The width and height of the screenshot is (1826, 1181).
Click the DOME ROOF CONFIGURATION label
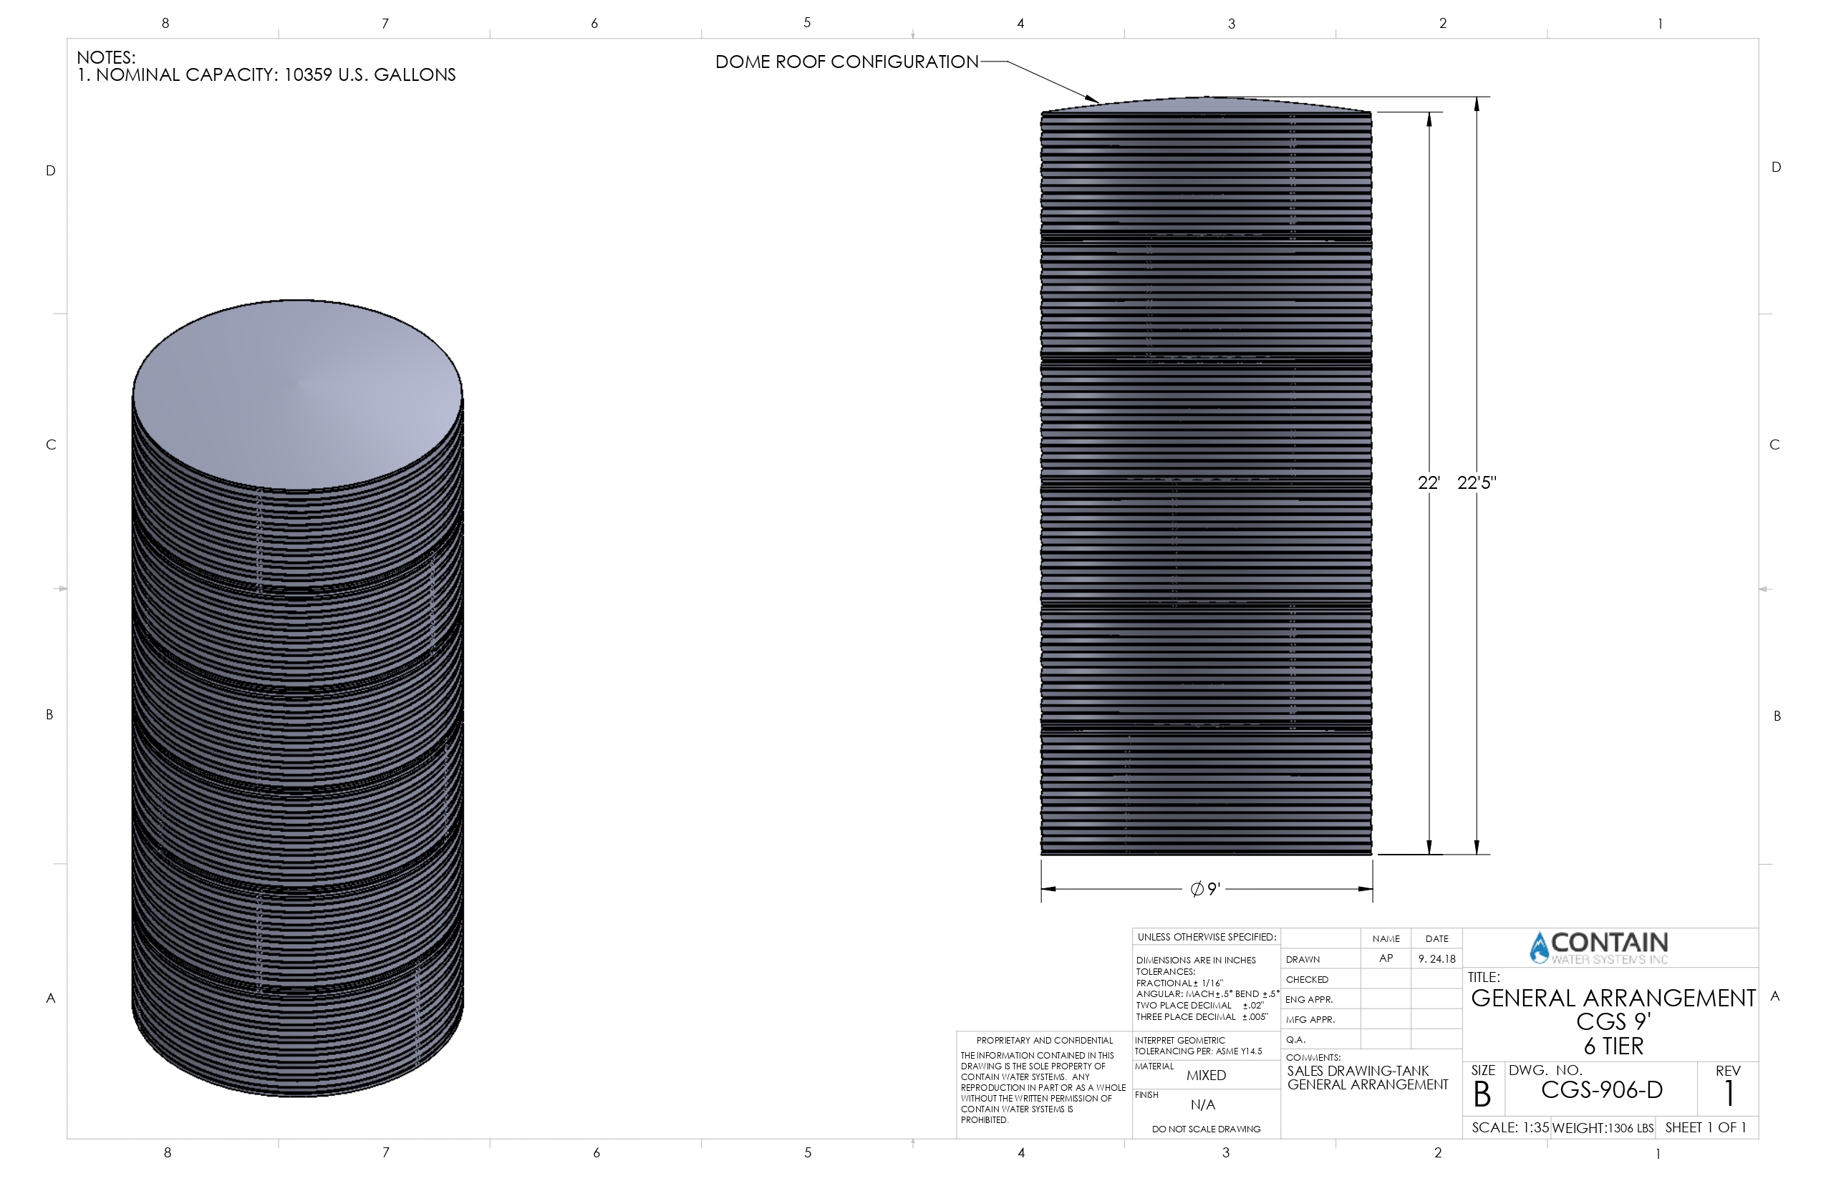click(847, 62)
